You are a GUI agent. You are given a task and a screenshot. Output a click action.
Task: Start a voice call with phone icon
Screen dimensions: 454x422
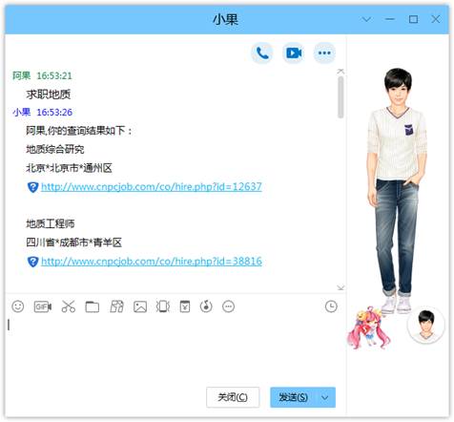(x=262, y=53)
